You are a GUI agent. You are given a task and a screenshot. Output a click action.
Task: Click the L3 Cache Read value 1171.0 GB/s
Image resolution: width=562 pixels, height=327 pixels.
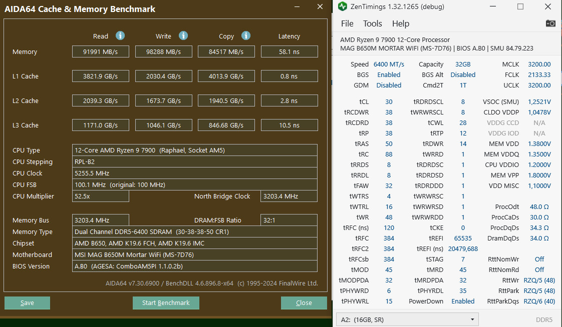pos(100,125)
